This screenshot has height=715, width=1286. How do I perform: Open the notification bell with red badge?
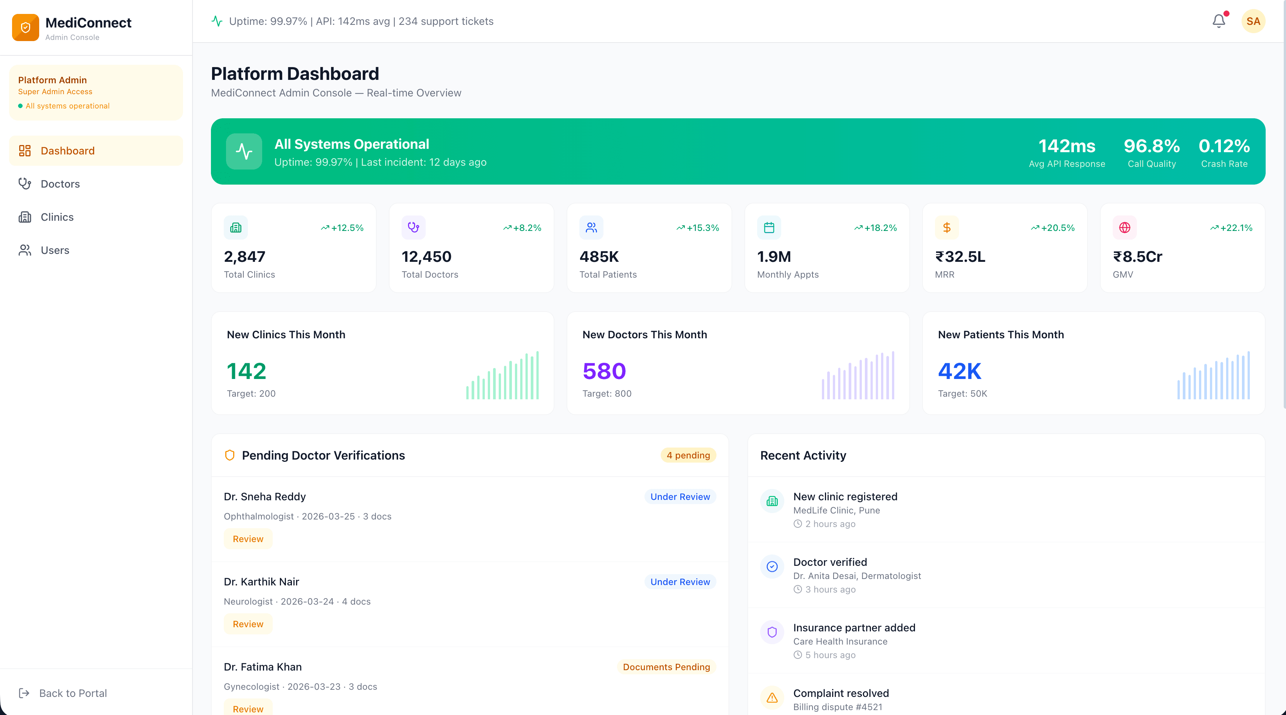pyautogui.click(x=1219, y=21)
